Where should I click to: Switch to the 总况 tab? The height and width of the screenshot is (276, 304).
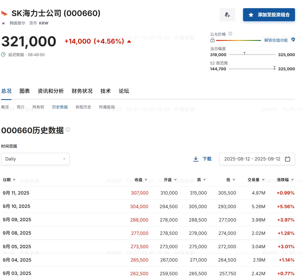click(x=6, y=91)
